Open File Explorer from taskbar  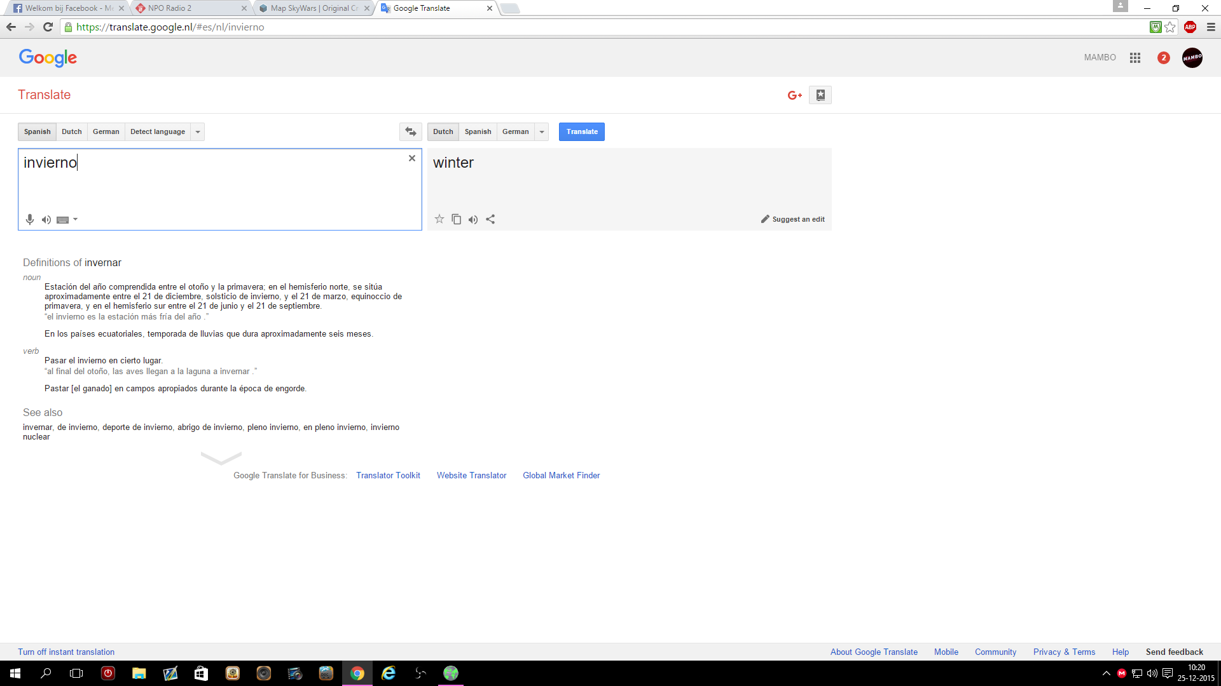pyautogui.click(x=139, y=673)
